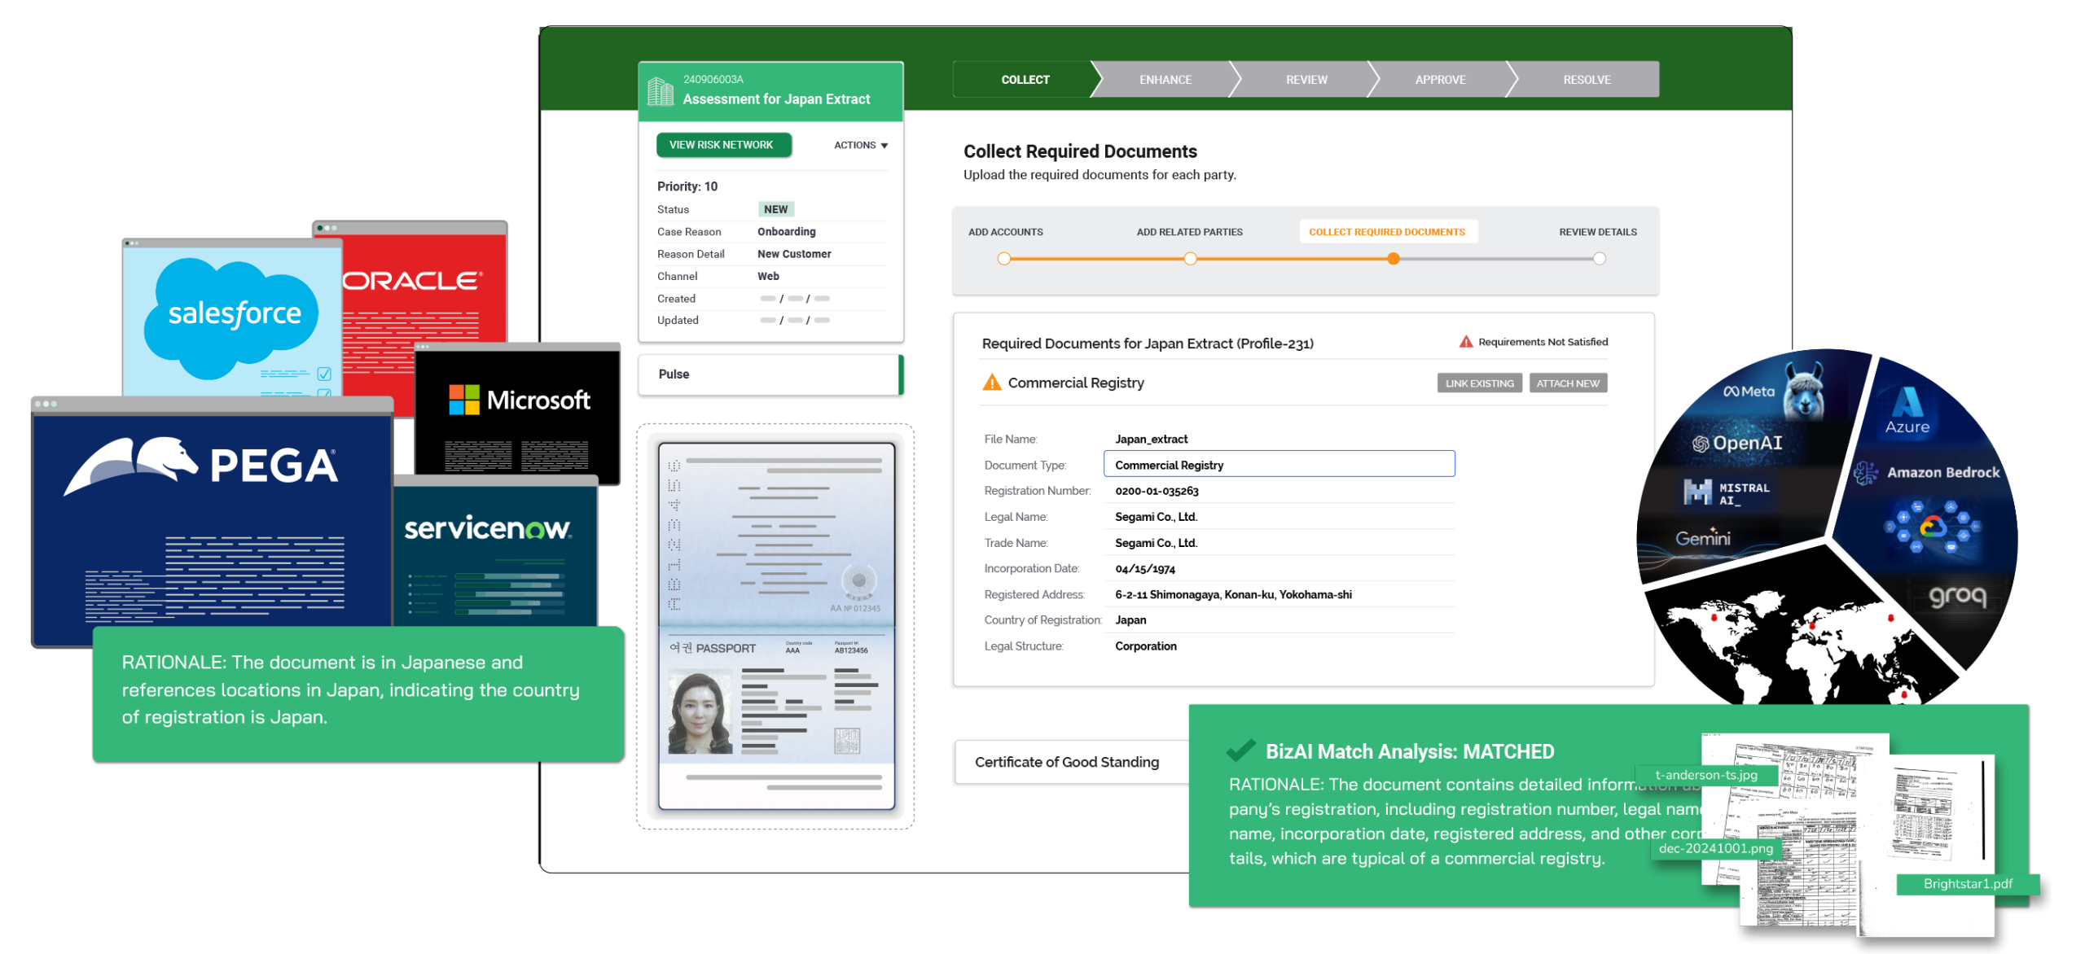Click the Case Reason value Onboarding

point(786,232)
